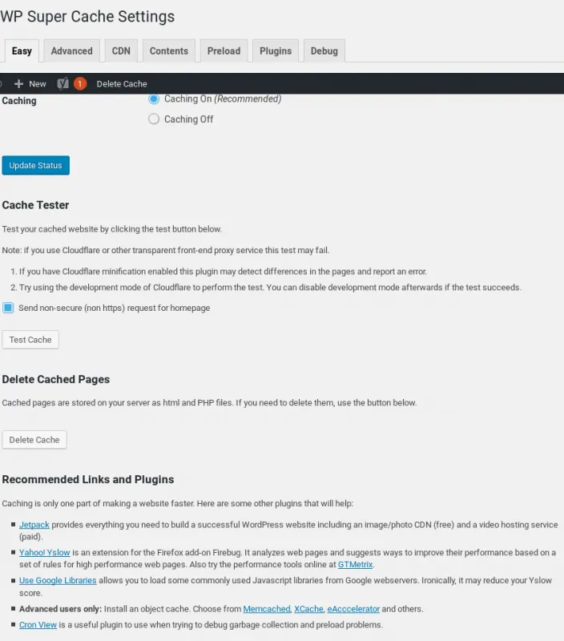564x641 pixels.
Task: Click the Cron View link
Action: click(38, 625)
